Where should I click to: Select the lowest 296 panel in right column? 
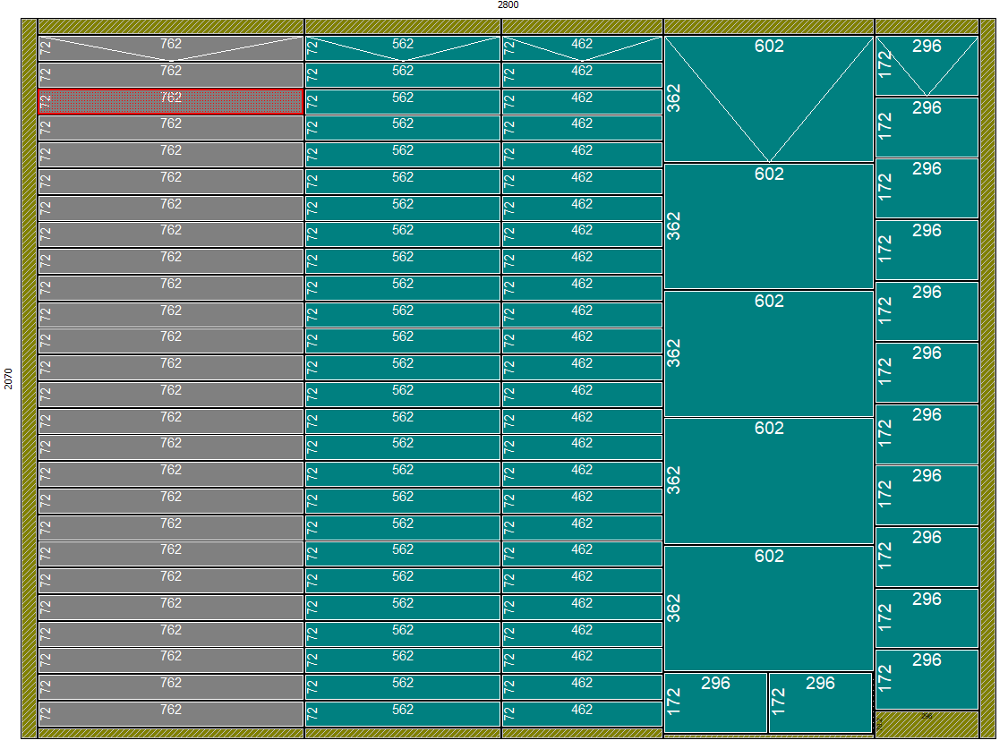[x=927, y=679]
